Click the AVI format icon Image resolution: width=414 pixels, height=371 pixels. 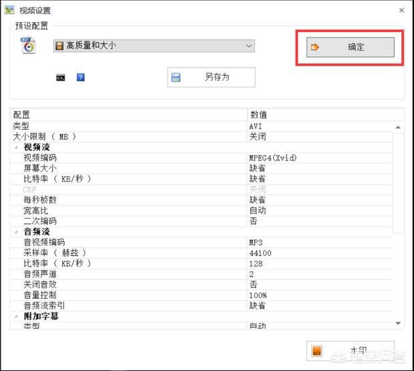27,46
